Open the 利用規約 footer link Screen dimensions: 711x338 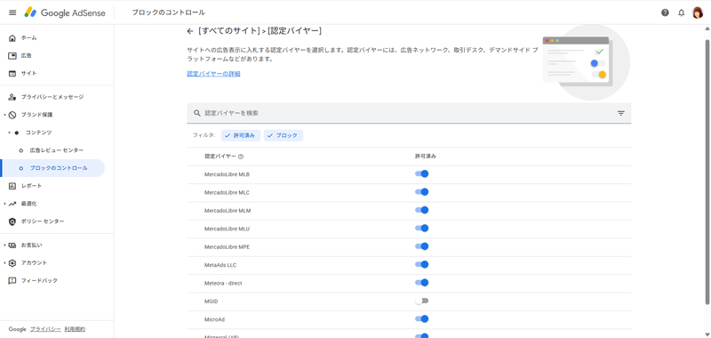[75, 329]
